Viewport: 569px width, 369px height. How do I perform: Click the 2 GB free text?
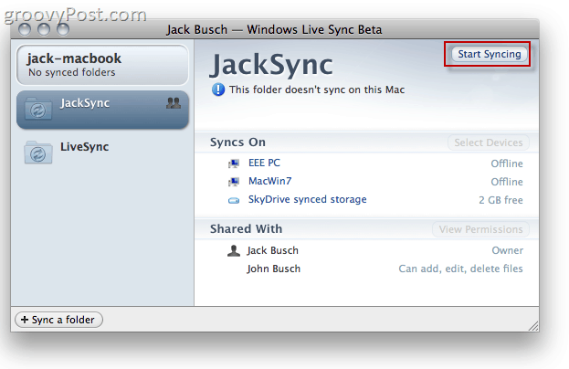coord(501,200)
